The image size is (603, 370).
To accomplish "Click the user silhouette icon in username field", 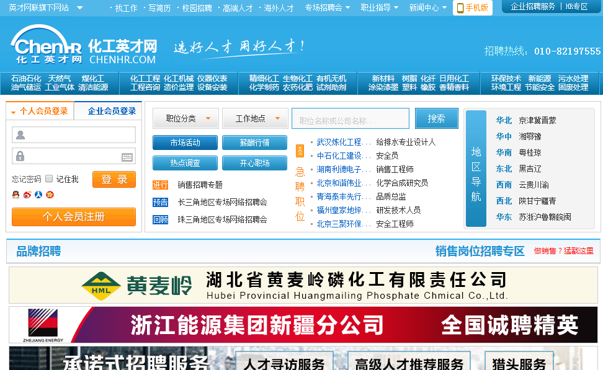I will click(x=20, y=135).
